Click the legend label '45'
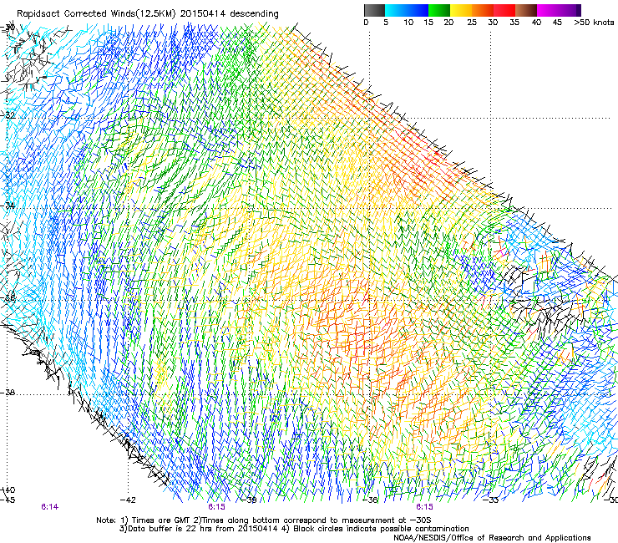This screenshot has height=543, width=618. point(557,23)
